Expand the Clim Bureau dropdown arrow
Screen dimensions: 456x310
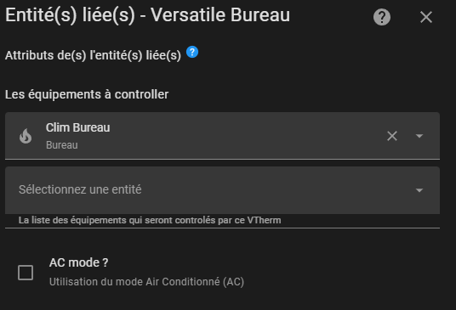(x=419, y=136)
